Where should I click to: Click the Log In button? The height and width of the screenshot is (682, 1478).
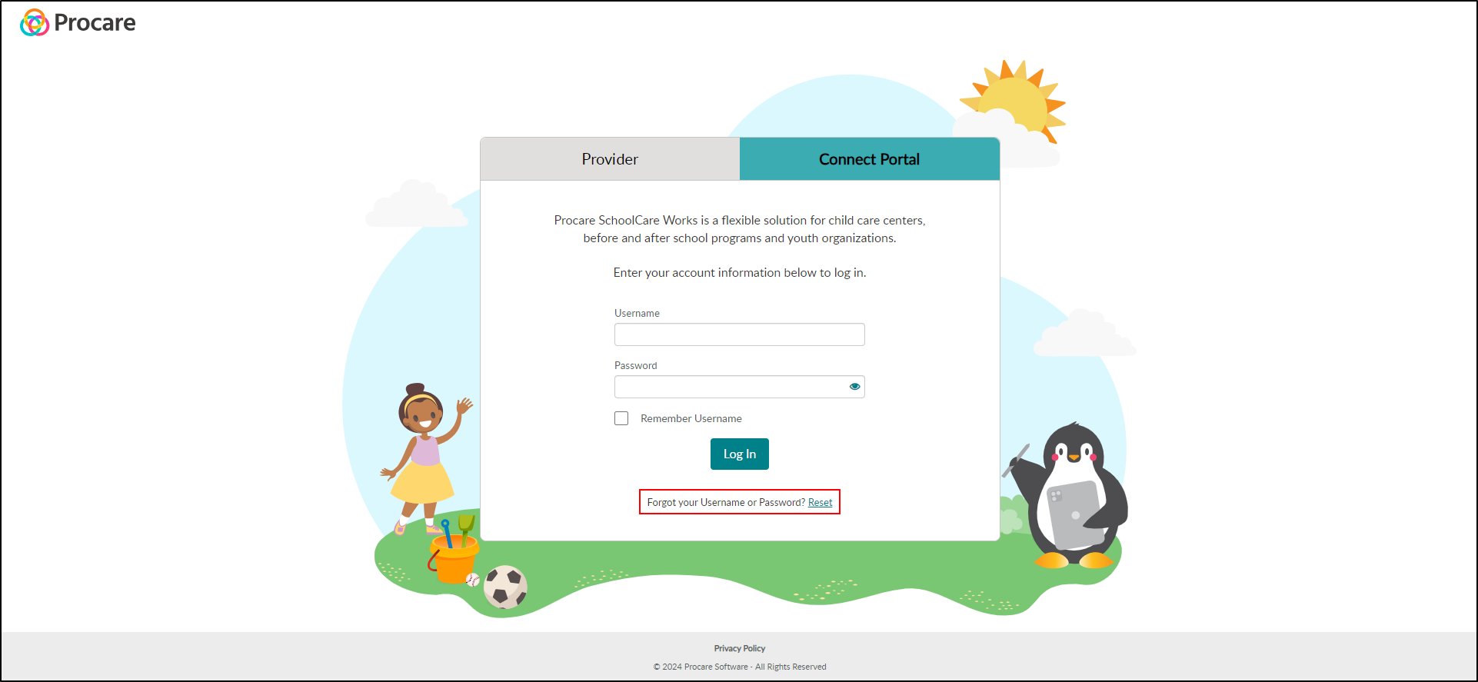point(740,454)
